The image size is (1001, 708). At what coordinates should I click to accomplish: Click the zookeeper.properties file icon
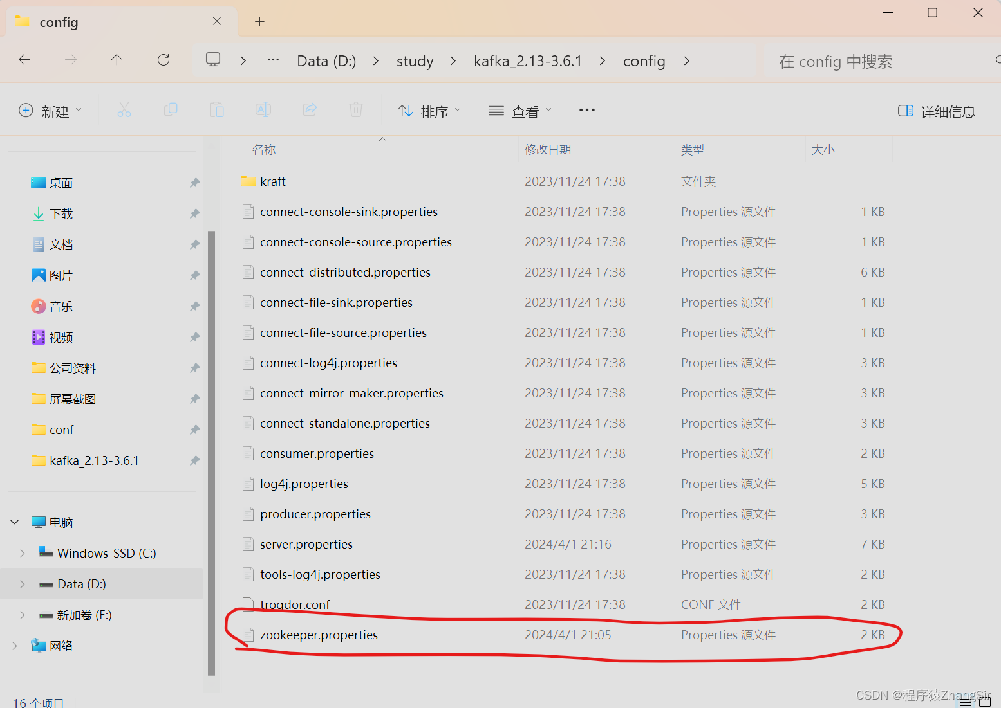pyautogui.click(x=248, y=635)
